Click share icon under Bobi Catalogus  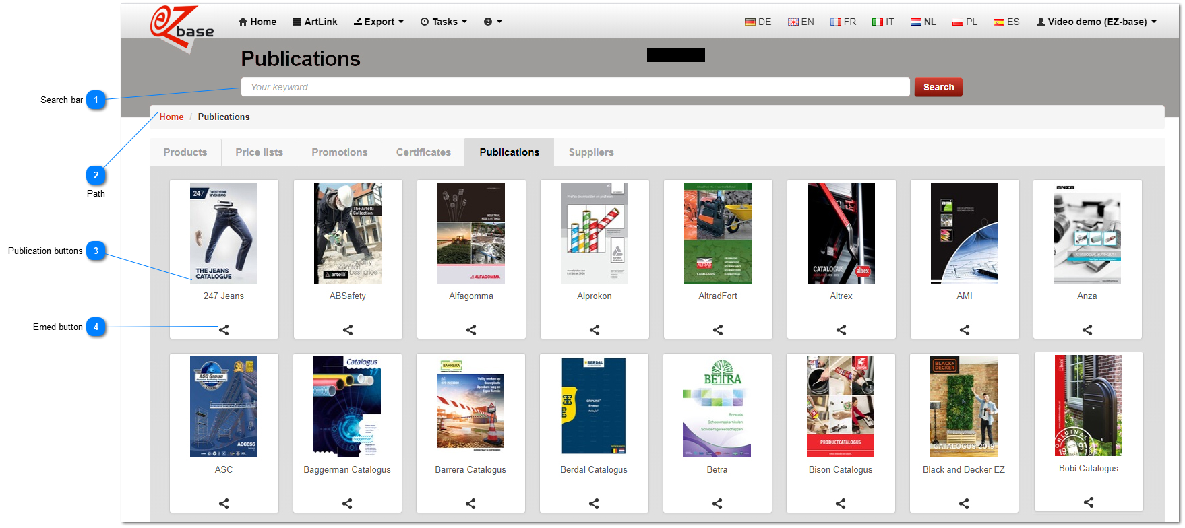(x=1089, y=502)
